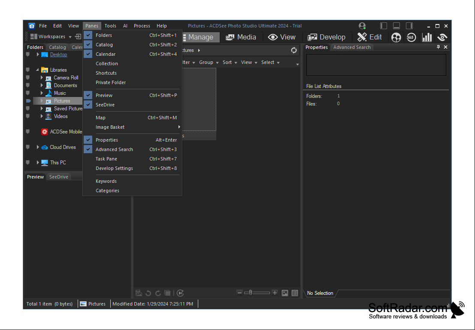Image resolution: width=475 pixels, height=330 pixels.
Task: Click the rotate left icon
Action: (x=148, y=293)
